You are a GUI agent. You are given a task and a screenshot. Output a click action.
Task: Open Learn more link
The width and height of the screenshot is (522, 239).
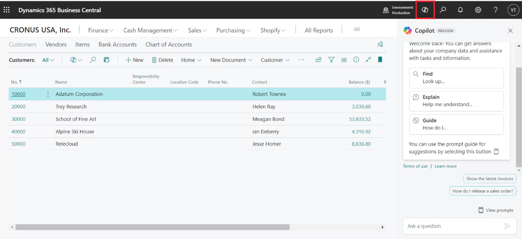(x=445, y=166)
